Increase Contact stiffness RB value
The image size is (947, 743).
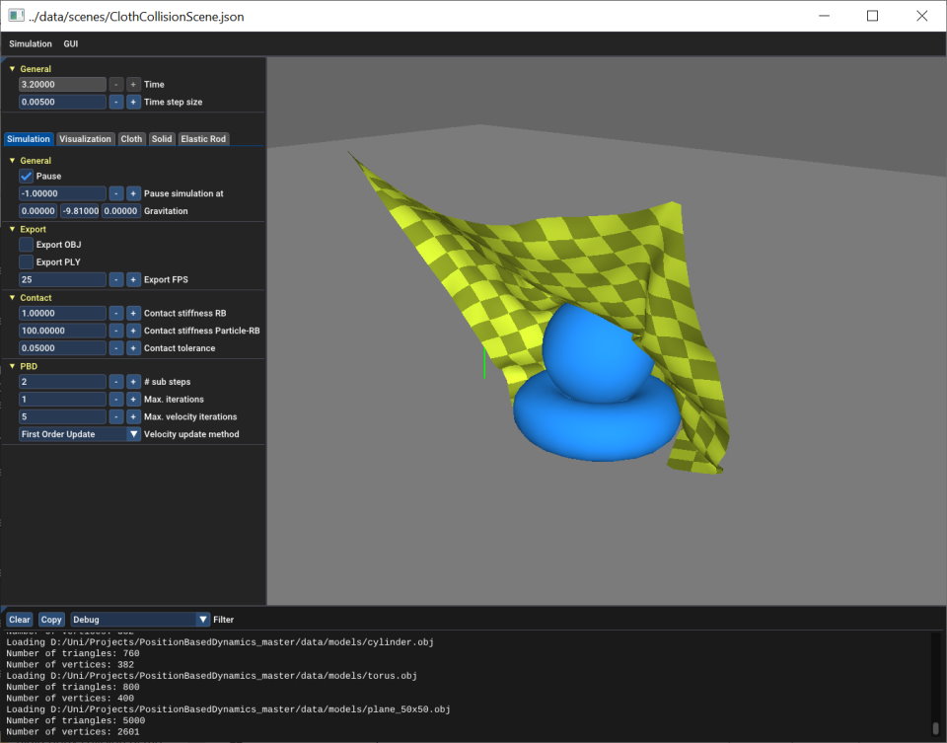tap(132, 313)
